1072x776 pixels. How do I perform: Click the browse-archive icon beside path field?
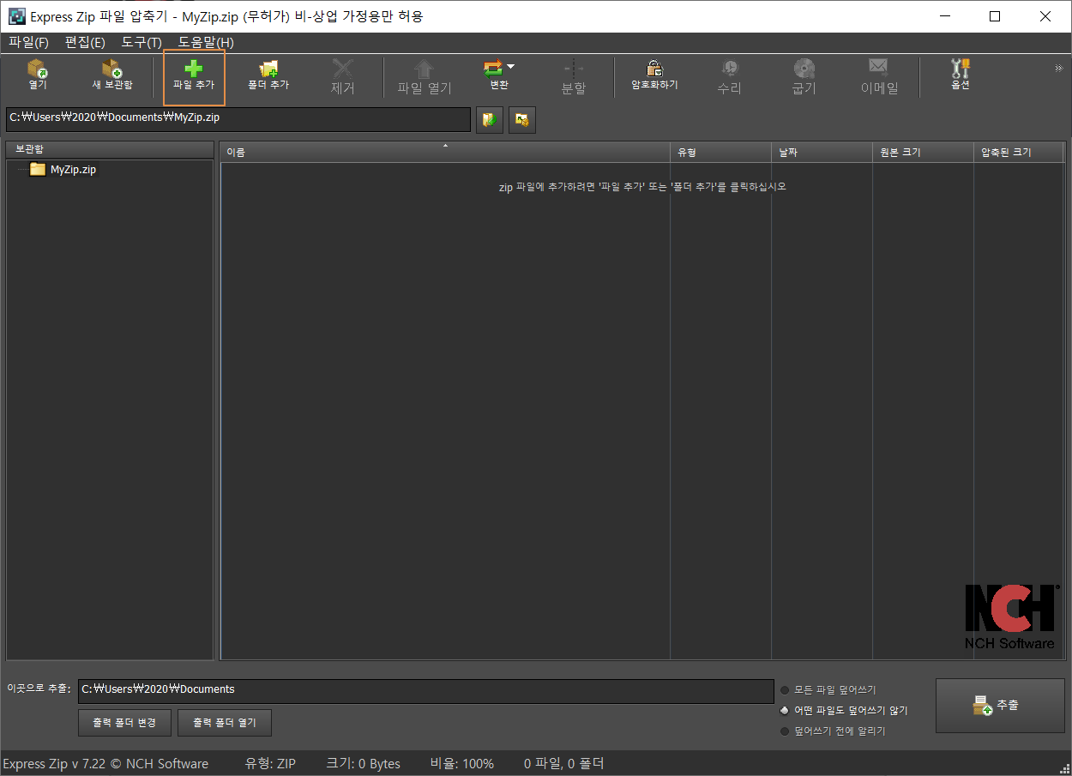490,120
